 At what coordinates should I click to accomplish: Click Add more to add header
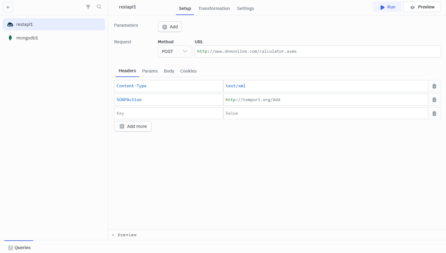click(133, 126)
